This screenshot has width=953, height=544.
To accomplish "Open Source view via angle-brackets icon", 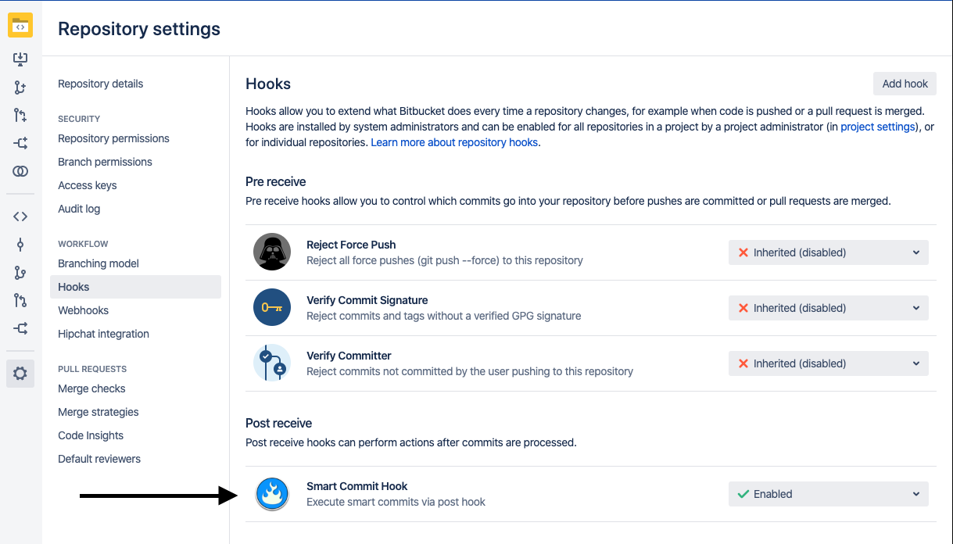I will (20, 217).
